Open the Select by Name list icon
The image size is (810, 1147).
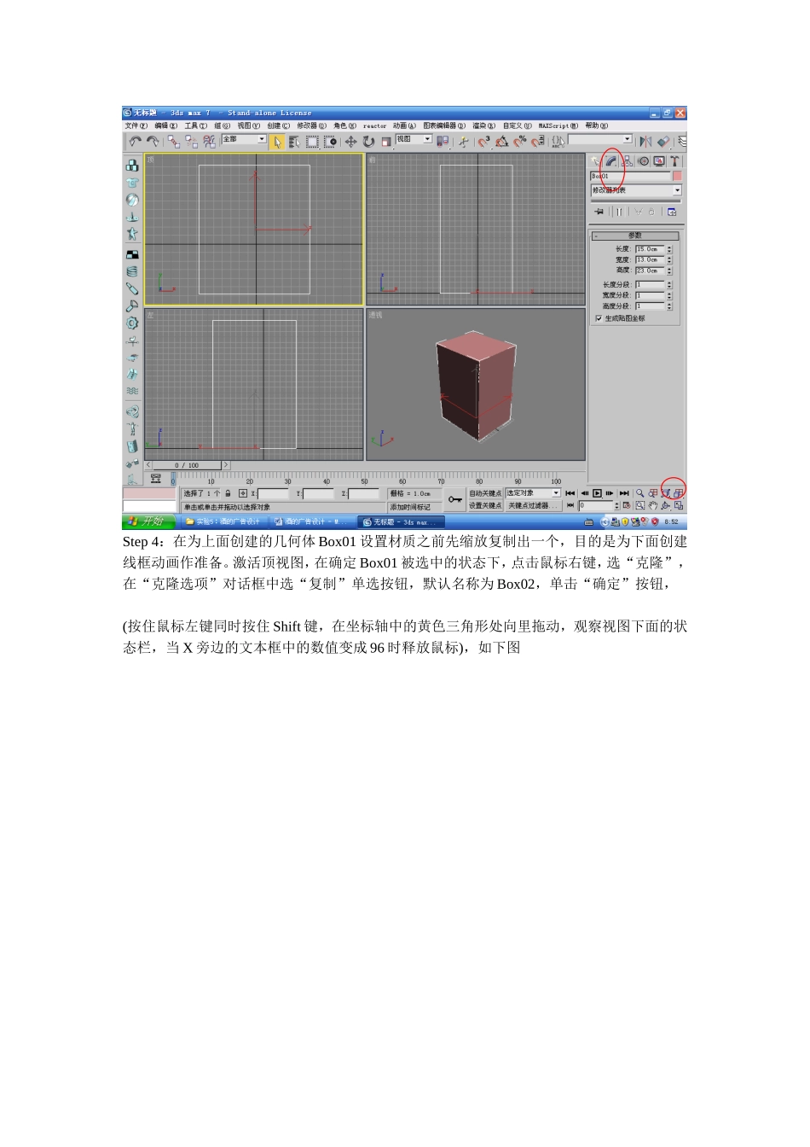[x=294, y=142]
